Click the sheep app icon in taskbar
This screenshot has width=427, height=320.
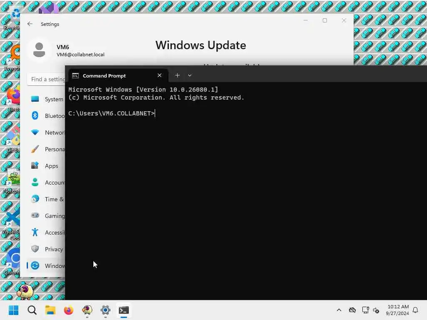87,310
